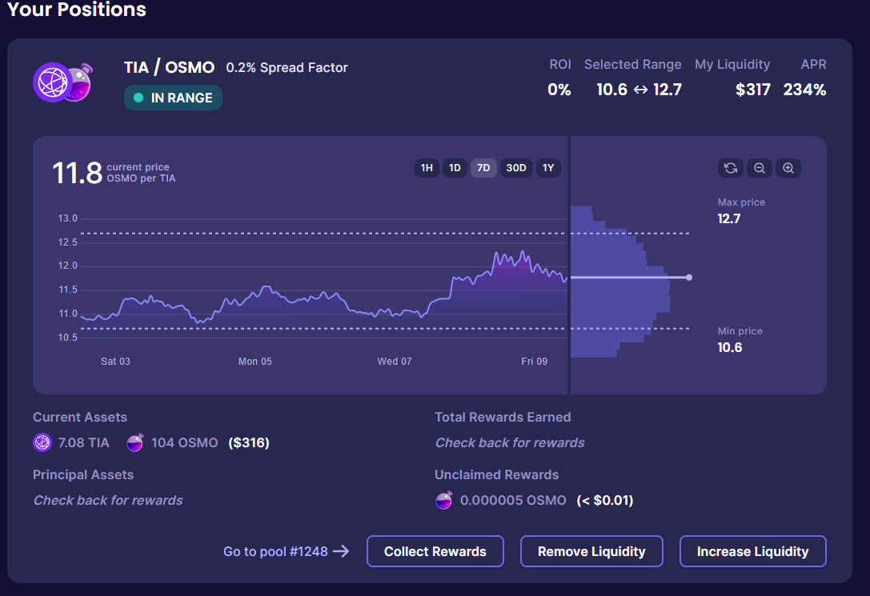The height and width of the screenshot is (596, 870).
Task: Click the zoom out magnifier icon
Action: pos(760,168)
